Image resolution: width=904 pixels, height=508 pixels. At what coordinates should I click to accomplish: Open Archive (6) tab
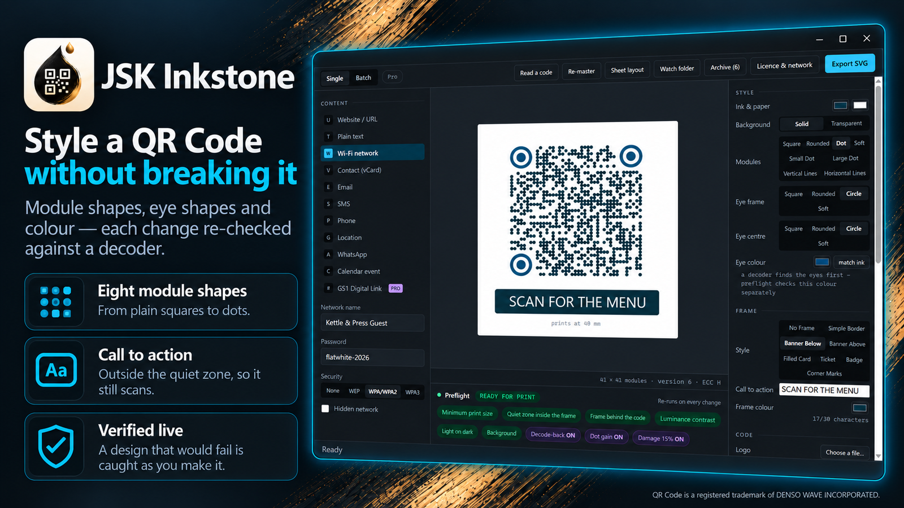[725, 67]
